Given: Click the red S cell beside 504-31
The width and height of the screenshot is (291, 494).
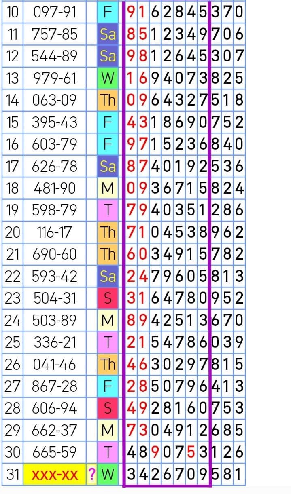Looking at the screenshot, I should [108, 298].
